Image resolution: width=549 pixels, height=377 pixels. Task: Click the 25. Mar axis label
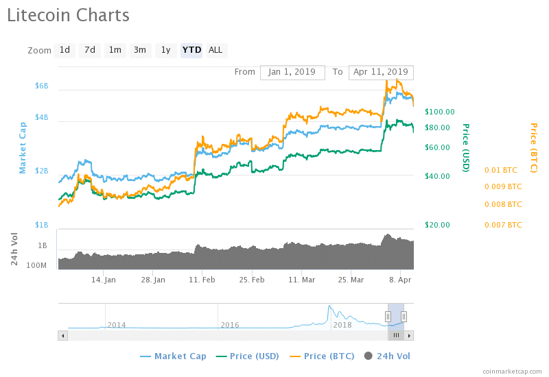click(x=351, y=280)
